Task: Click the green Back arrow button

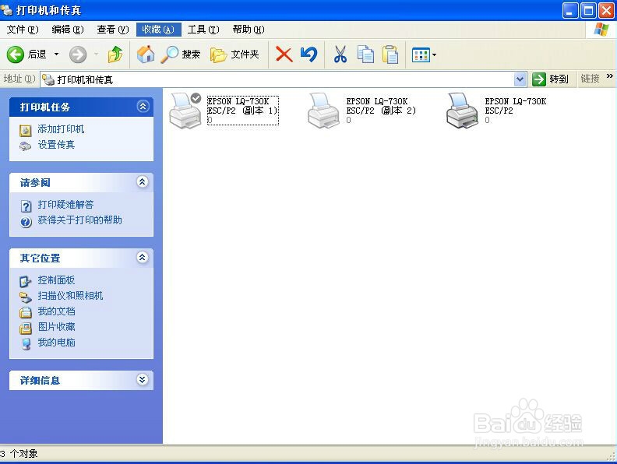Action: pos(16,54)
